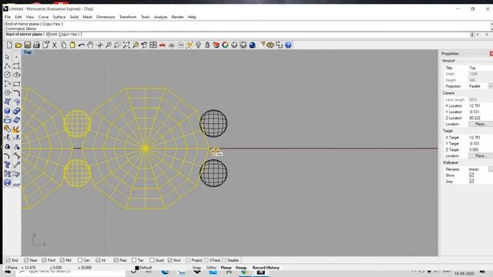
Task: Open the Layers icon in toolbar
Action: pyautogui.click(x=216, y=45)
